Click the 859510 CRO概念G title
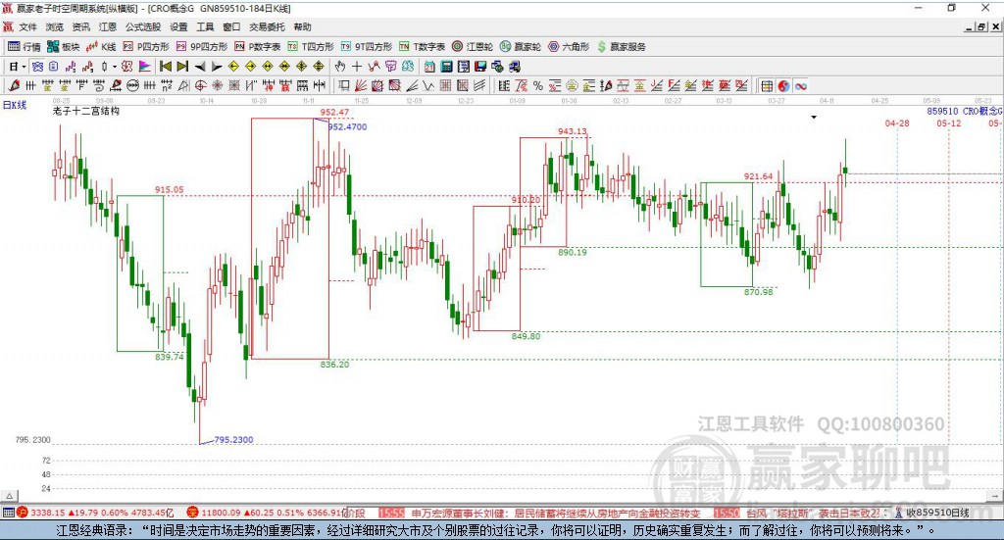1004x540 pixels. coord(965,112)
